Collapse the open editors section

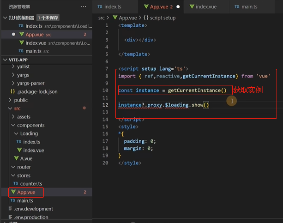point(5,18)
